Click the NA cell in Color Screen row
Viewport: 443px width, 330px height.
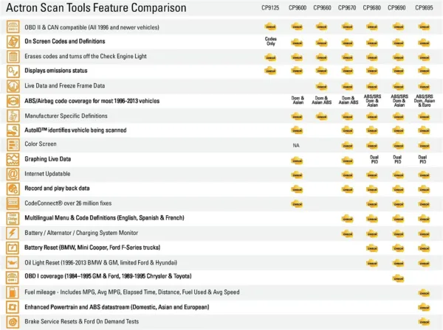coord(296,145)
